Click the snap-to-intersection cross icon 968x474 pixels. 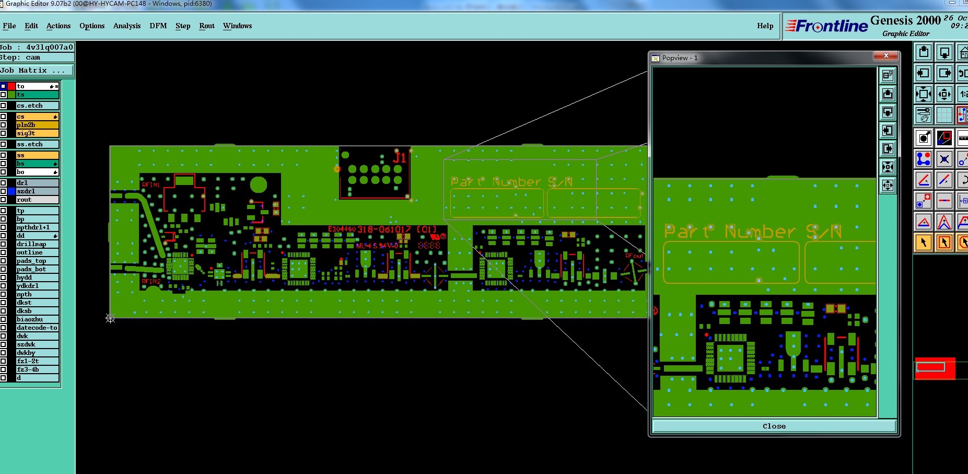944,159
